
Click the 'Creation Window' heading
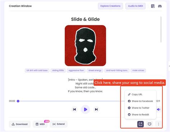[x=20, y=6]
